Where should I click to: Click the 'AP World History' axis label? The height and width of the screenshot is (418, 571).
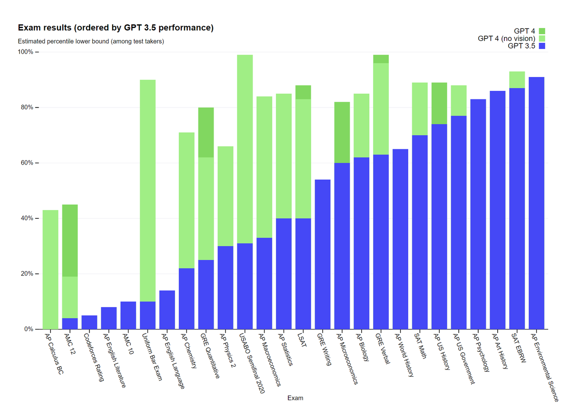point(404,354)
